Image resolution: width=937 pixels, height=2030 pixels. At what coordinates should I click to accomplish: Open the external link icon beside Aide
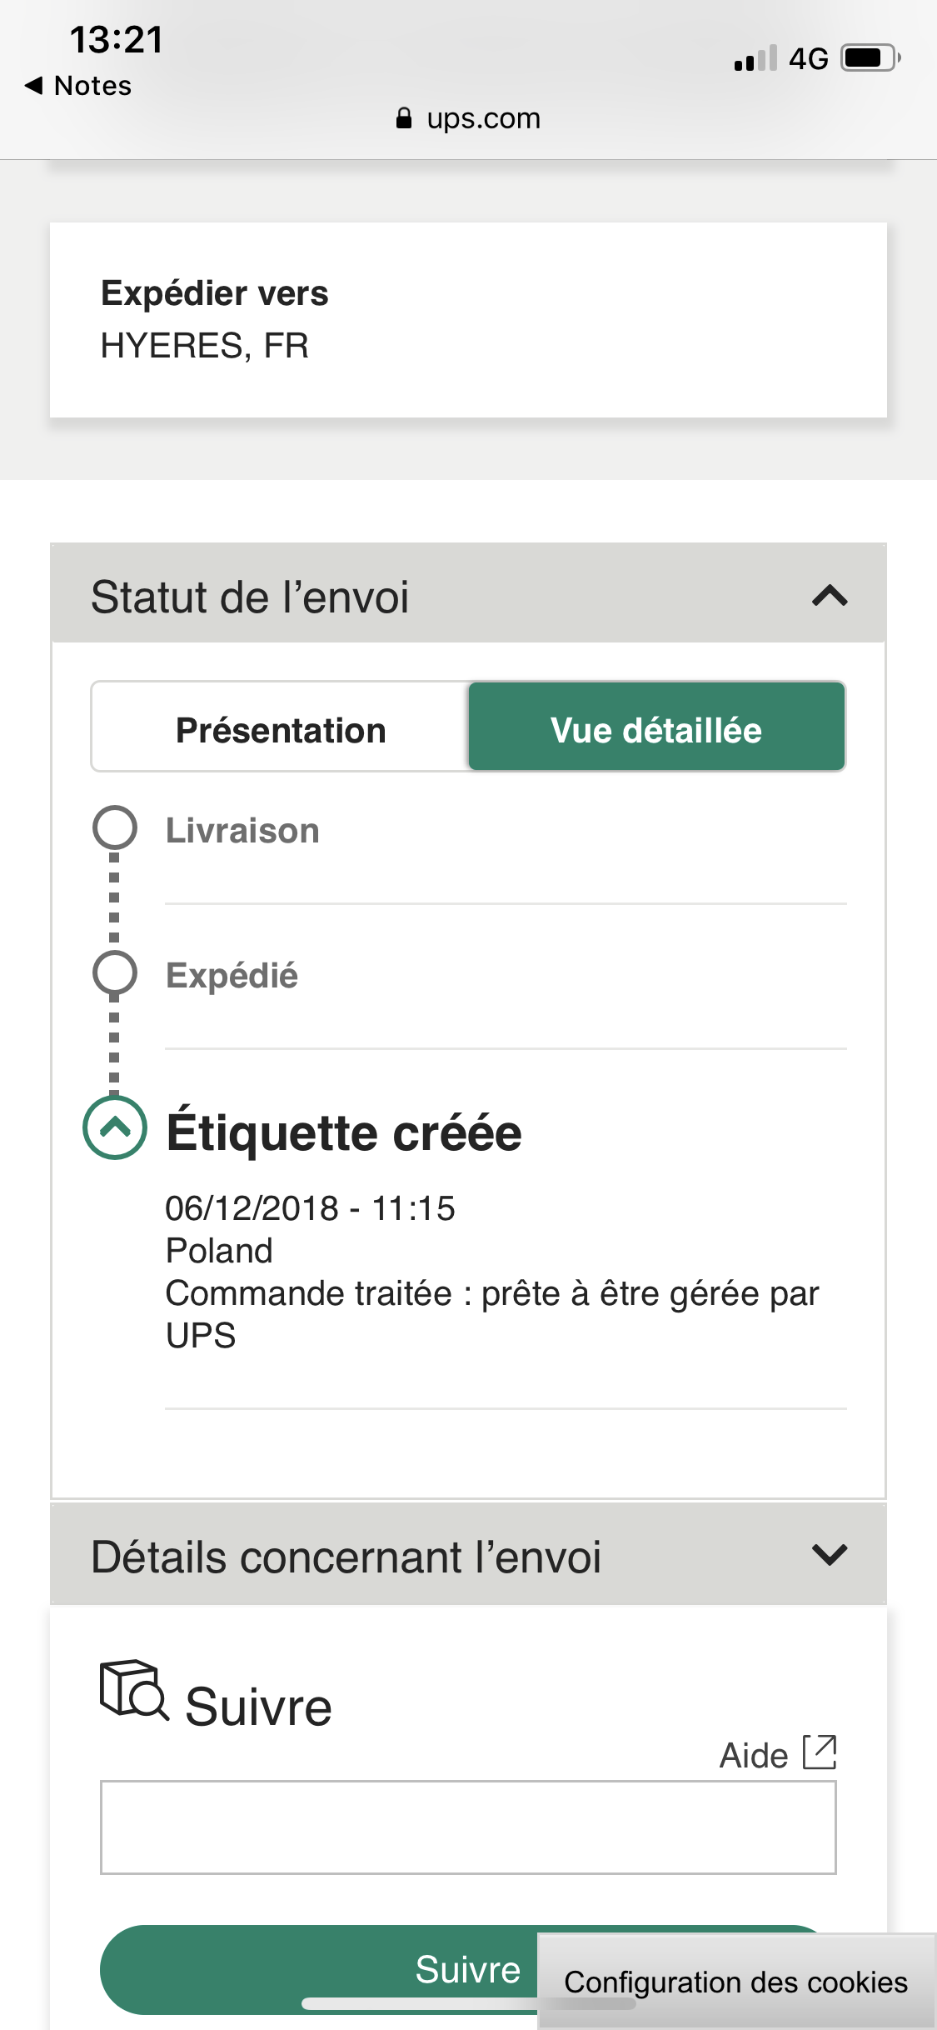click(820, 1752)
